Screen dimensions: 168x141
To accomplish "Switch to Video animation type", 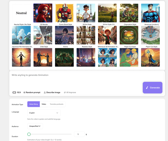I will click(44, 104).
